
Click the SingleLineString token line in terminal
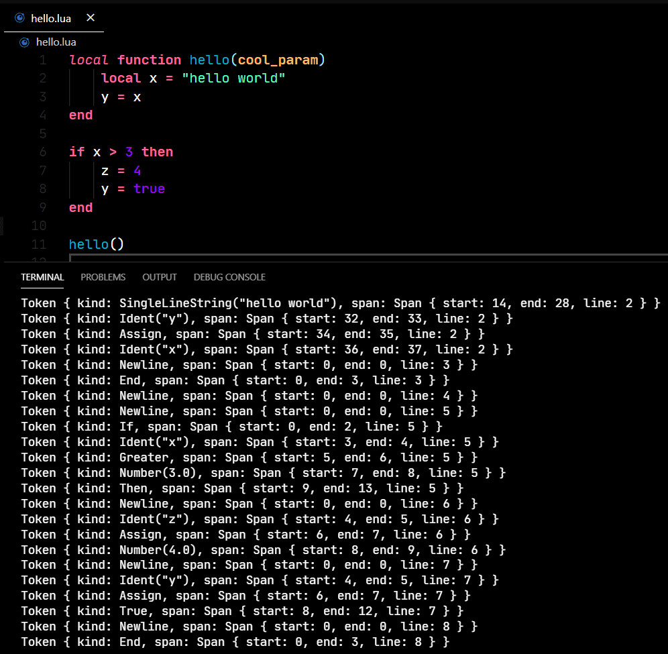point(341,303)
